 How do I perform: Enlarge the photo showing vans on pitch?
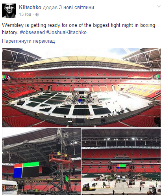coord(121,161)
